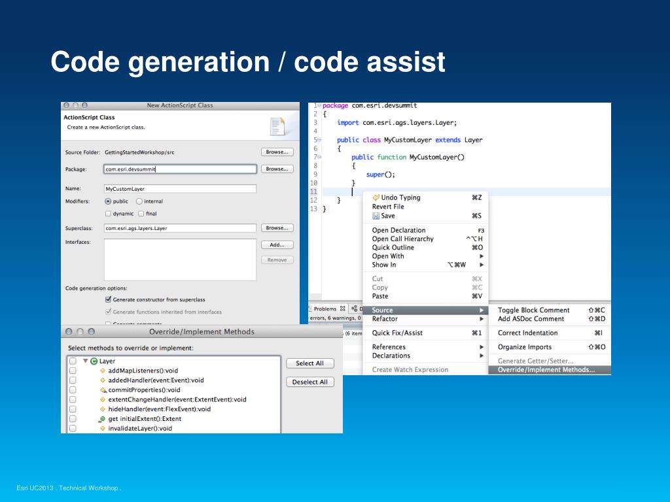Check the Layer class checkbox
This screenshot has height=502, width=670.
point(73,361)
